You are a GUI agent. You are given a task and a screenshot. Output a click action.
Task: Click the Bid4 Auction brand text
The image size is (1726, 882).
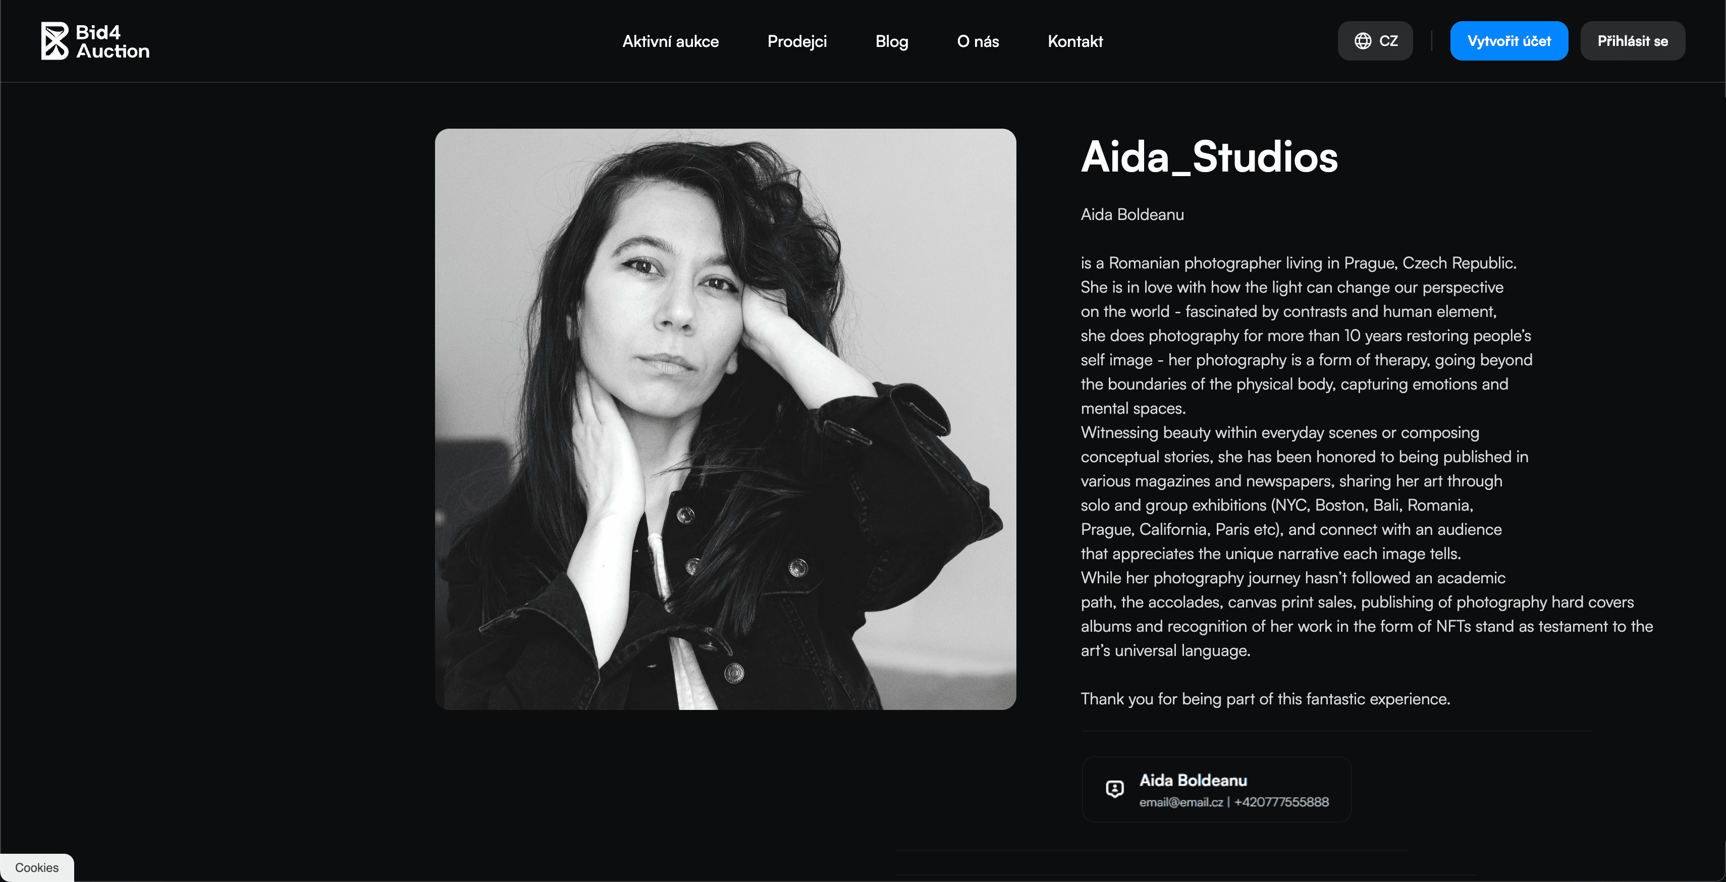pyautogui.click(x=112, y=41)
